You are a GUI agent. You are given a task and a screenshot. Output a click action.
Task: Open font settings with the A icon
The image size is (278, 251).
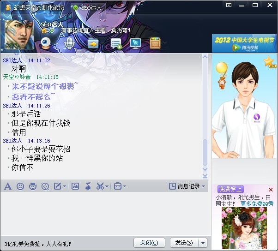[8, 186]
